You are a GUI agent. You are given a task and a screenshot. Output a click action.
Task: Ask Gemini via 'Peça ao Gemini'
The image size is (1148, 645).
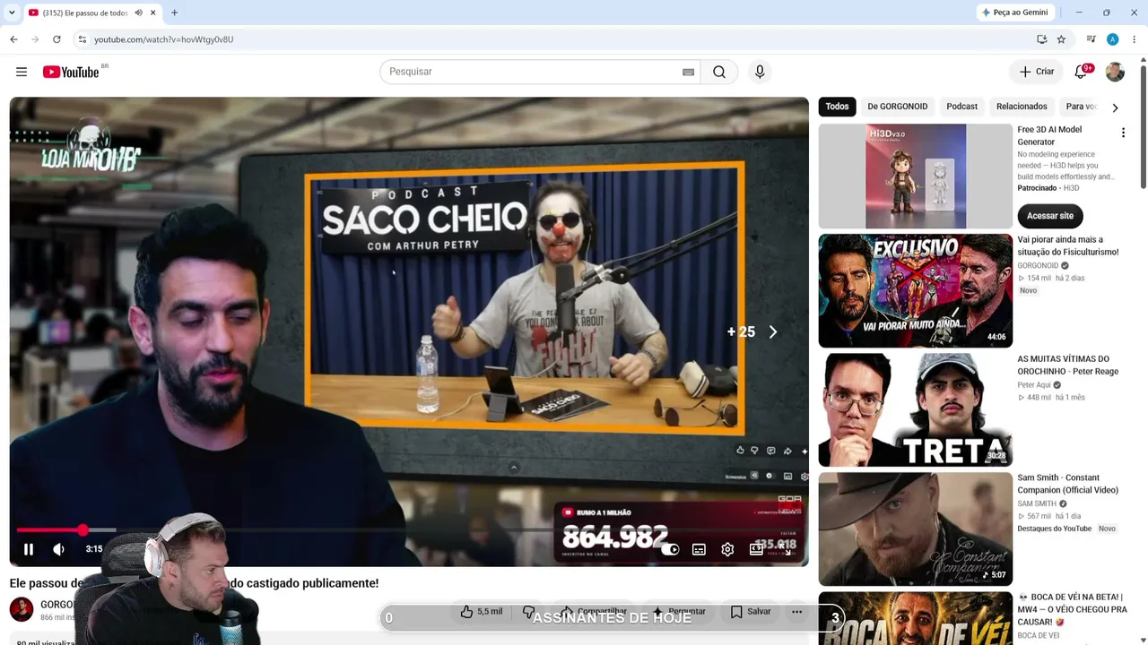(1014, 13)
